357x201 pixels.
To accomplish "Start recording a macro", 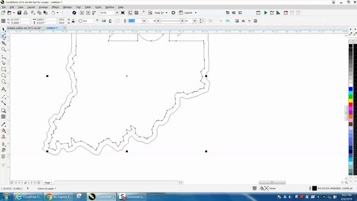I will [286, 13].
